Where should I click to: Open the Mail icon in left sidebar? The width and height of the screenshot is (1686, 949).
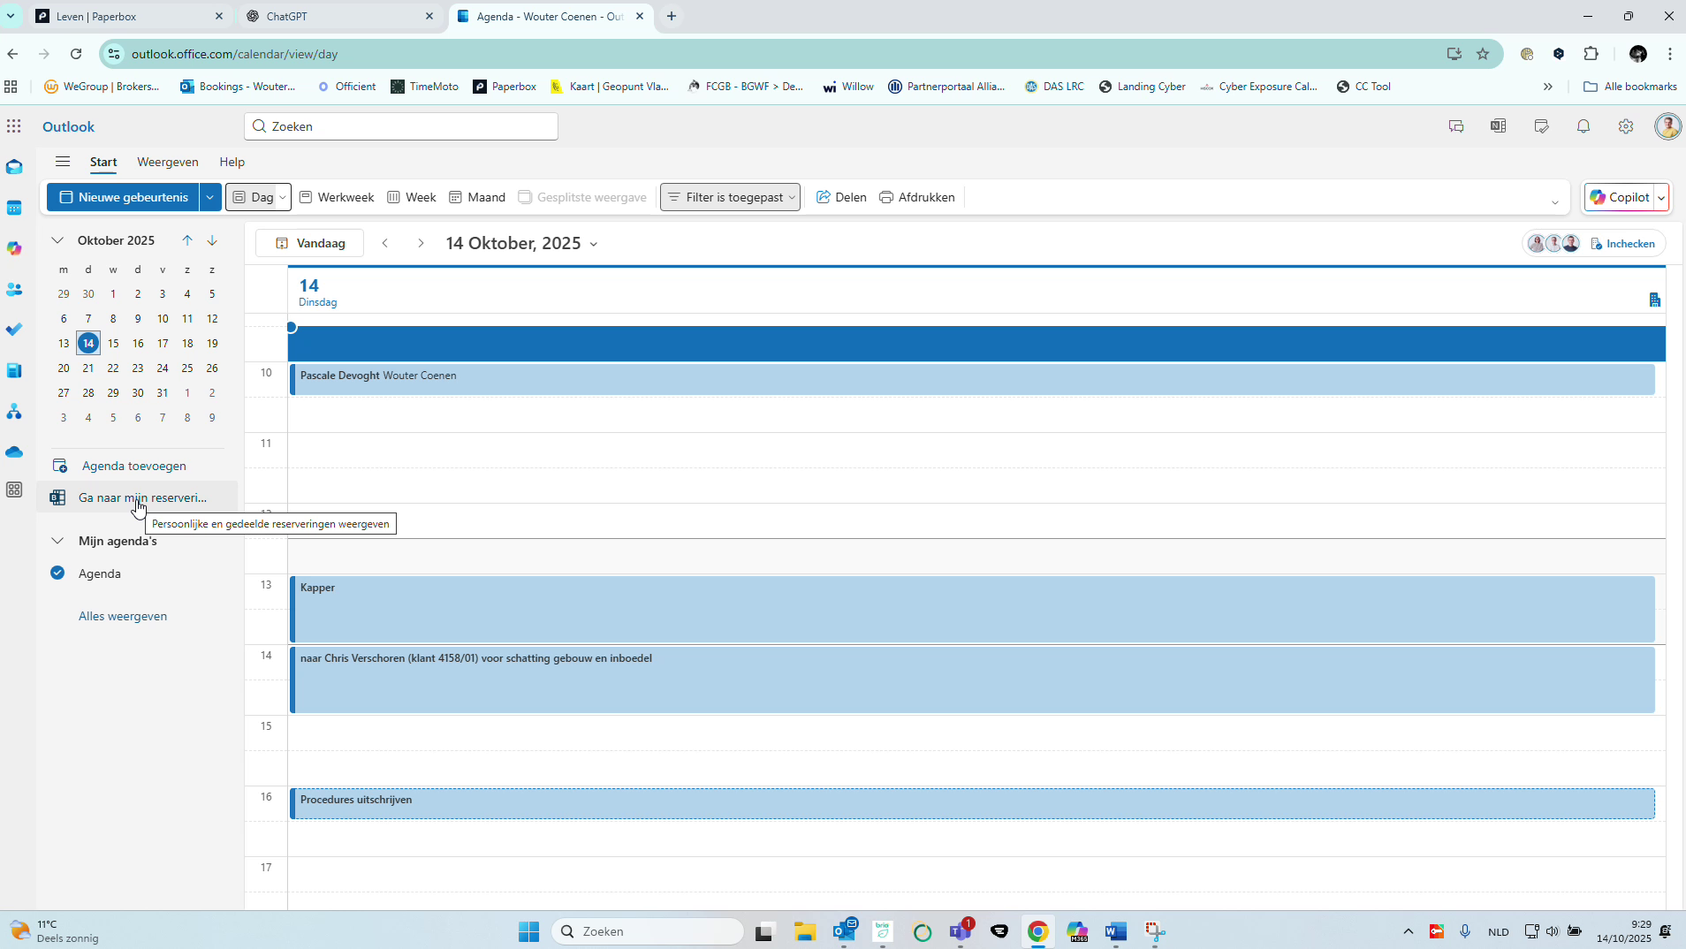point(14,166)
